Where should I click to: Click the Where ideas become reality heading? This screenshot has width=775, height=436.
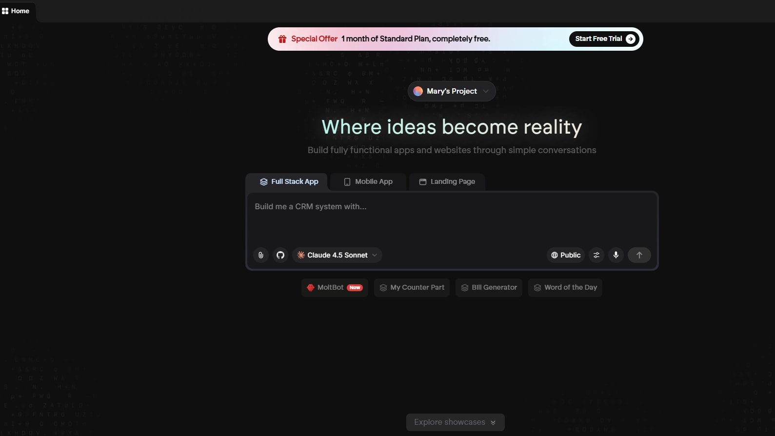(x=452, y=127)
